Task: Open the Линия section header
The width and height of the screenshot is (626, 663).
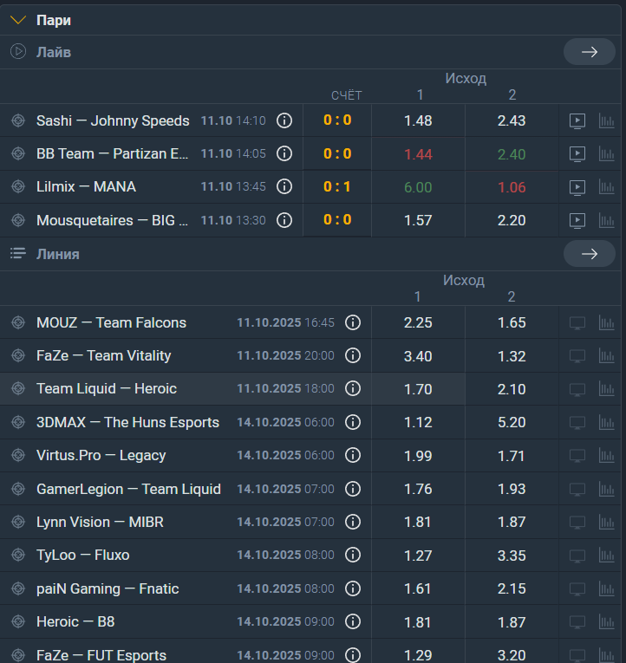Action: tap(58, 254)
